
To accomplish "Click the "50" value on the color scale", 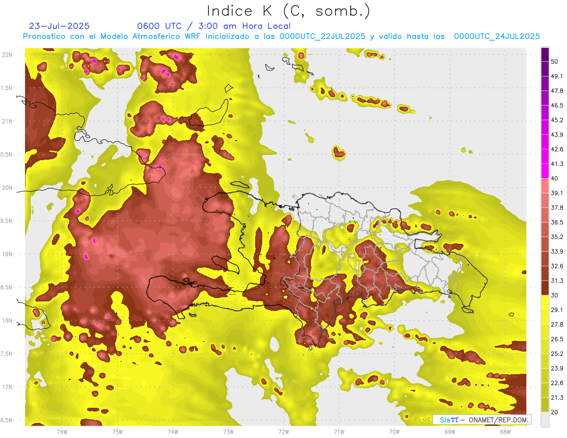I will (x=555, y=61).
